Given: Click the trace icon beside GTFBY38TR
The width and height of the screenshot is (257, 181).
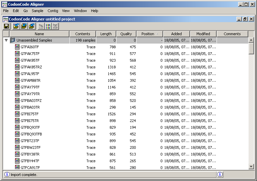Looking at the screenshot, I should (x=17, y=154).
